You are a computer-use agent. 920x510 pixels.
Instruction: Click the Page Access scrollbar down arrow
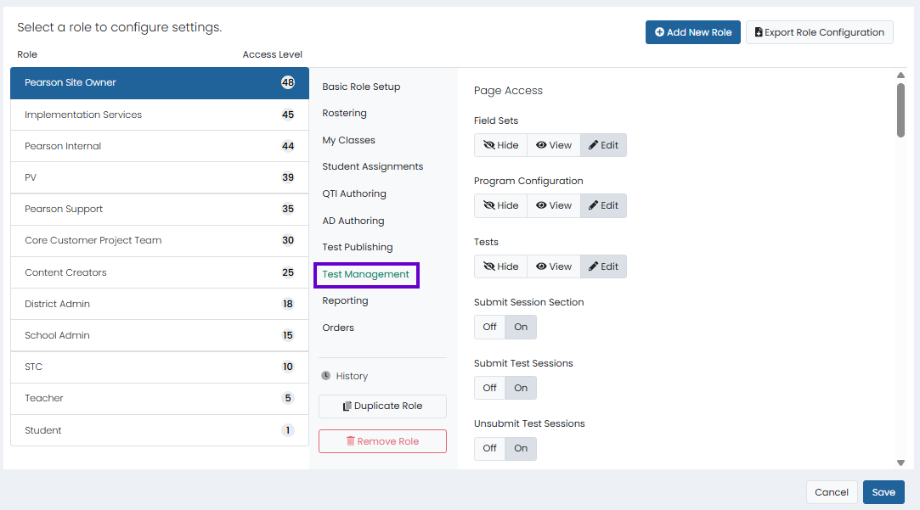[x=900, y=463]
